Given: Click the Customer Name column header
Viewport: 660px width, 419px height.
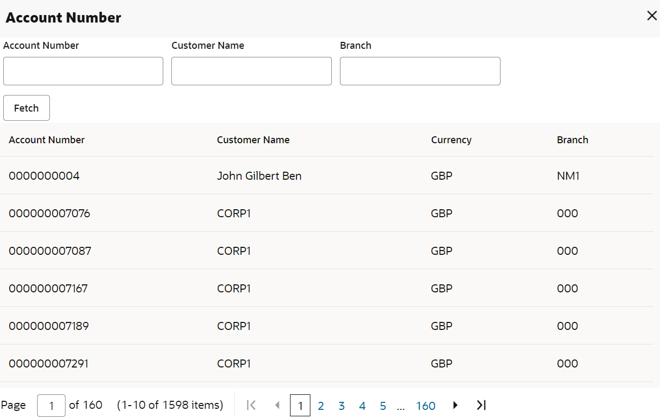Looking at the screenshot, I should coord(253,140).
